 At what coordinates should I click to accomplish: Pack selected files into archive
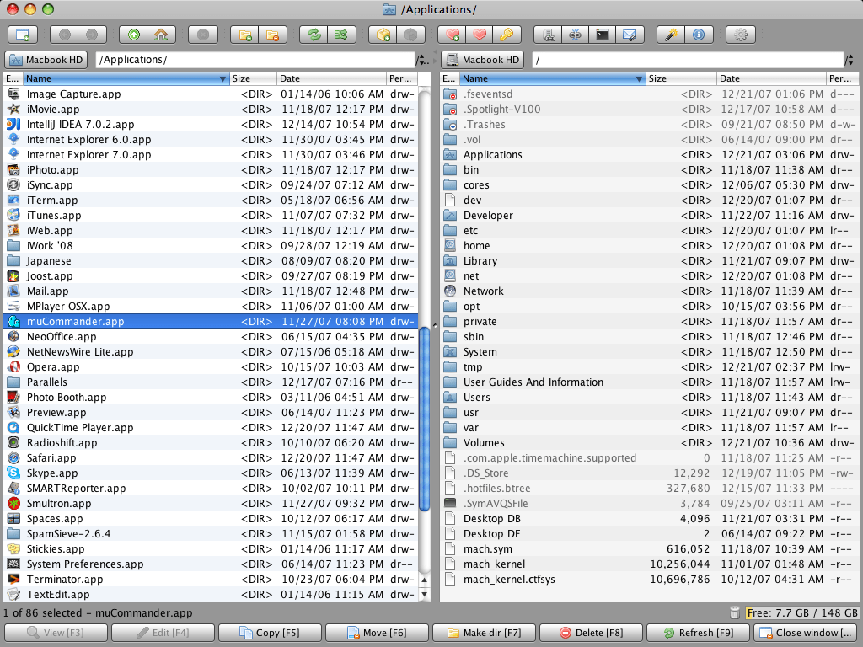click(x=384, y=34)
